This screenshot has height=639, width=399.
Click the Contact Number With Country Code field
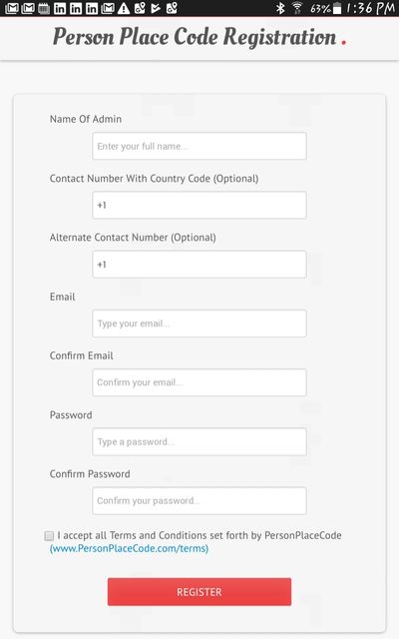pos(199,205)
